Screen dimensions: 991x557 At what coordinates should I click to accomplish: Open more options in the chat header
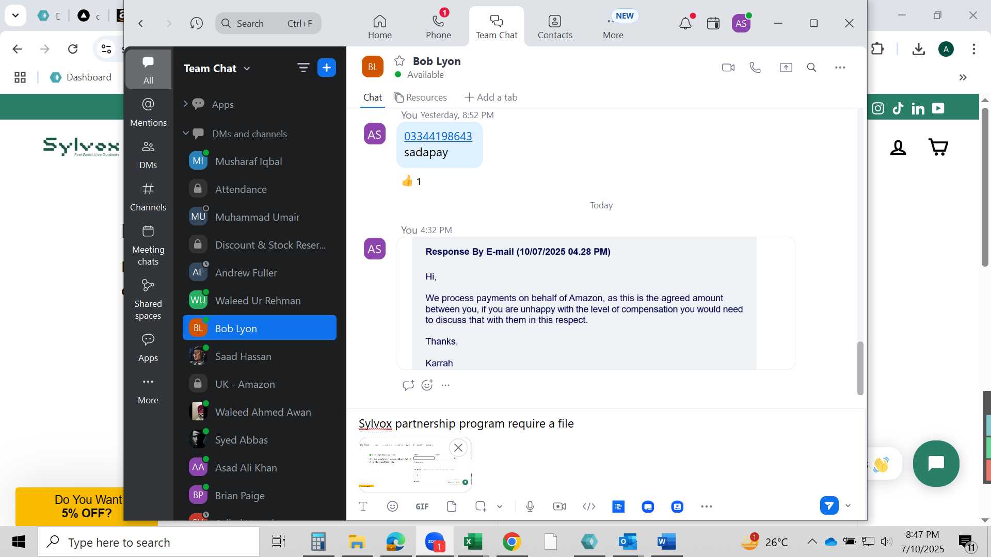click(840, 68)
